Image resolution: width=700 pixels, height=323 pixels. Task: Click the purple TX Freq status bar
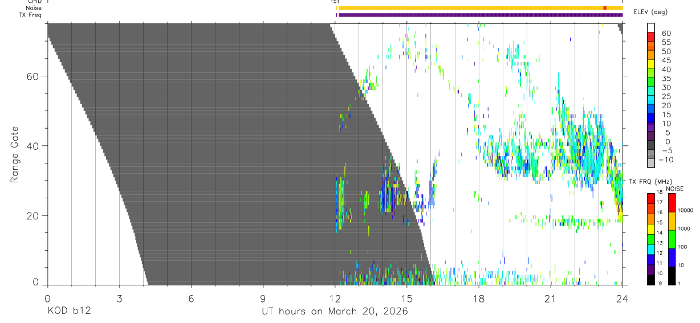point(480,15)
